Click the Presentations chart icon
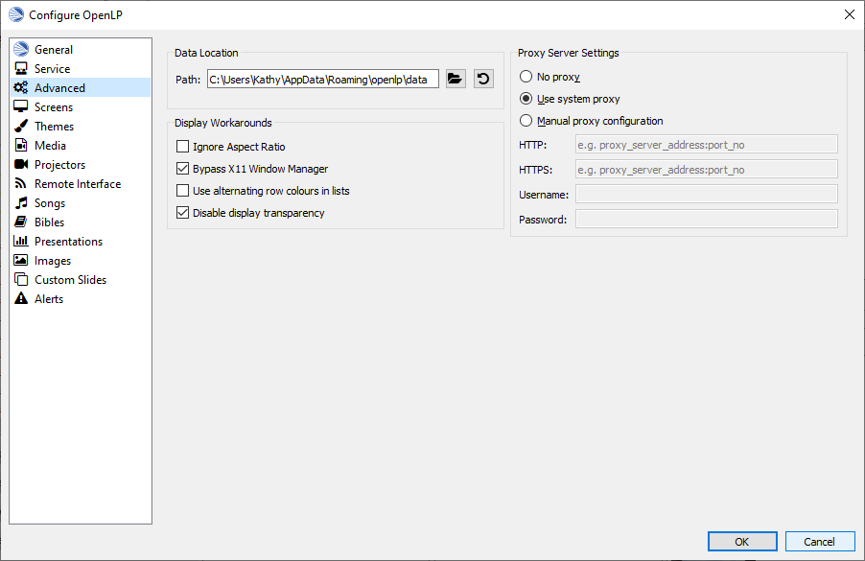This screenshot has height=561, width=865. tap(21, 241)
